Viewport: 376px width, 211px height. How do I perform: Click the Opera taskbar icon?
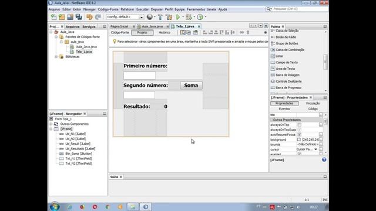click(x=95, y=207)
